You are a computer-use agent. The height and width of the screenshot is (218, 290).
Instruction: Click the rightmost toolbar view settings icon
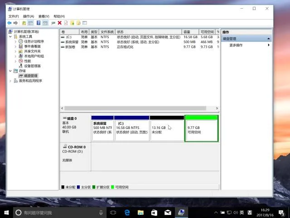point(85,23)
